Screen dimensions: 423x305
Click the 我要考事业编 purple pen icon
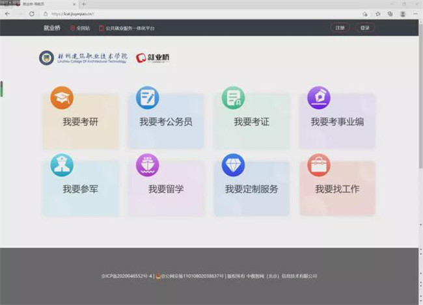tap(318, 98)
